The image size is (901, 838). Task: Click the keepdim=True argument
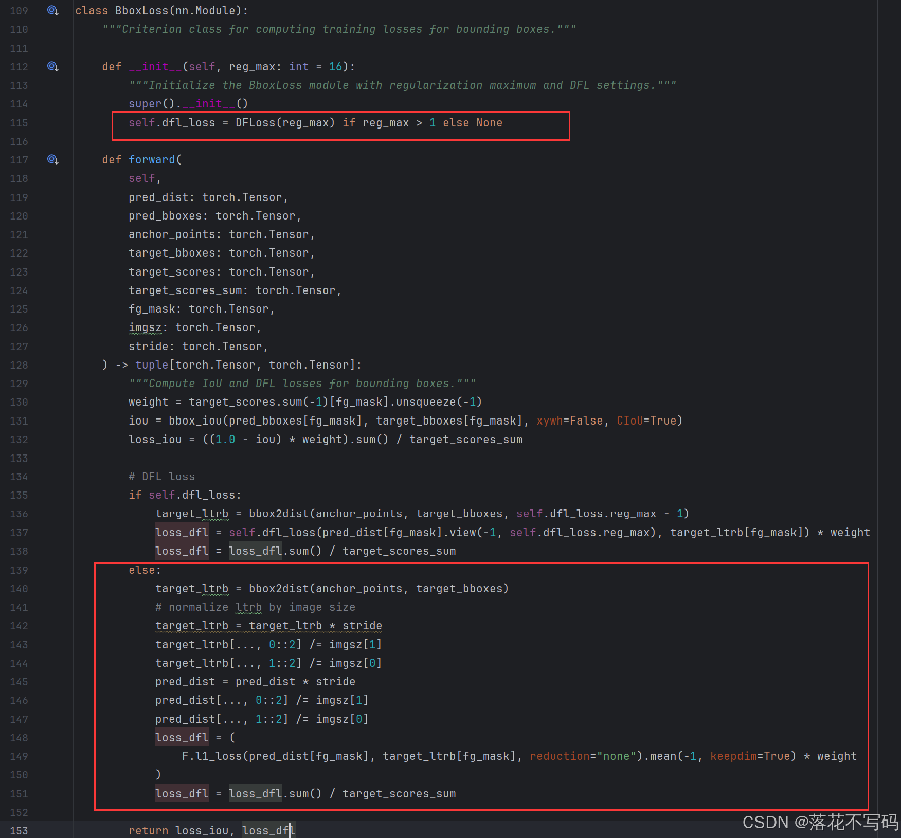click(x=750, y=756)
